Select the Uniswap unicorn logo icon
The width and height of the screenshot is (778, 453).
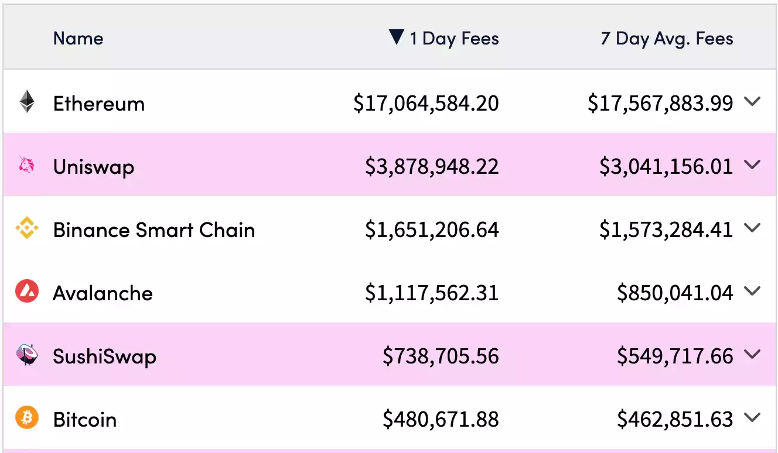(x=26, y=166)
